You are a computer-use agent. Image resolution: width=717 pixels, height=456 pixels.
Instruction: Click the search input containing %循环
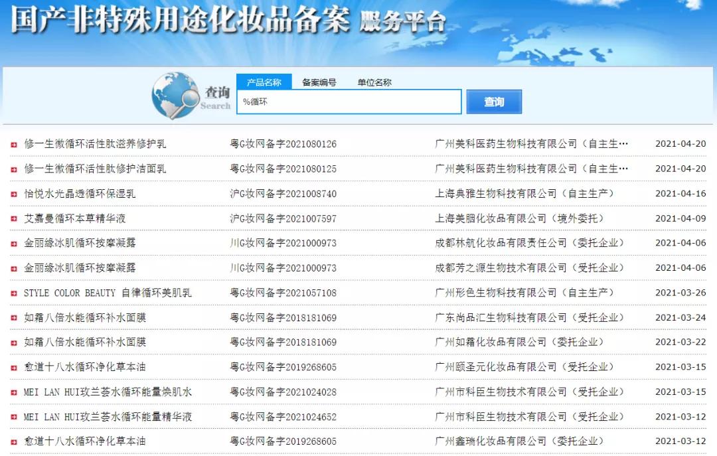pos(349,102)
